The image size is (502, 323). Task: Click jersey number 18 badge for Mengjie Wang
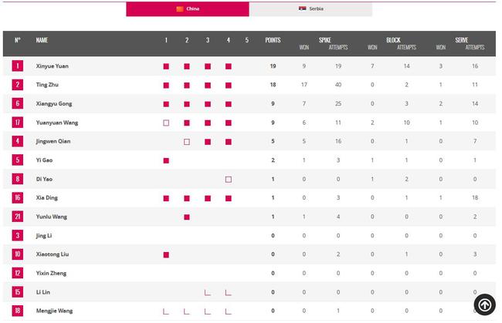coord(18,311)
